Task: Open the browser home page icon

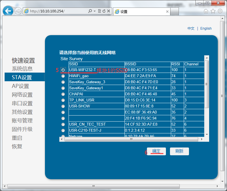Action: tap(206, 11)
